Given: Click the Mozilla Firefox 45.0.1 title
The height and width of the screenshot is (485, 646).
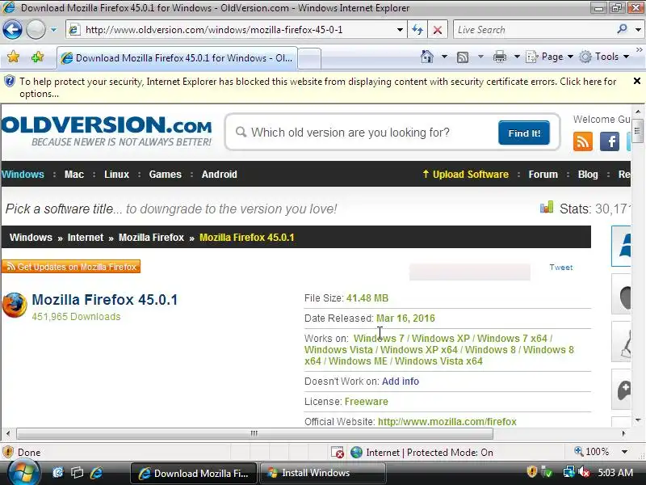Looking at the screenshot, I should pyautogui.click(x=105, y=300).
